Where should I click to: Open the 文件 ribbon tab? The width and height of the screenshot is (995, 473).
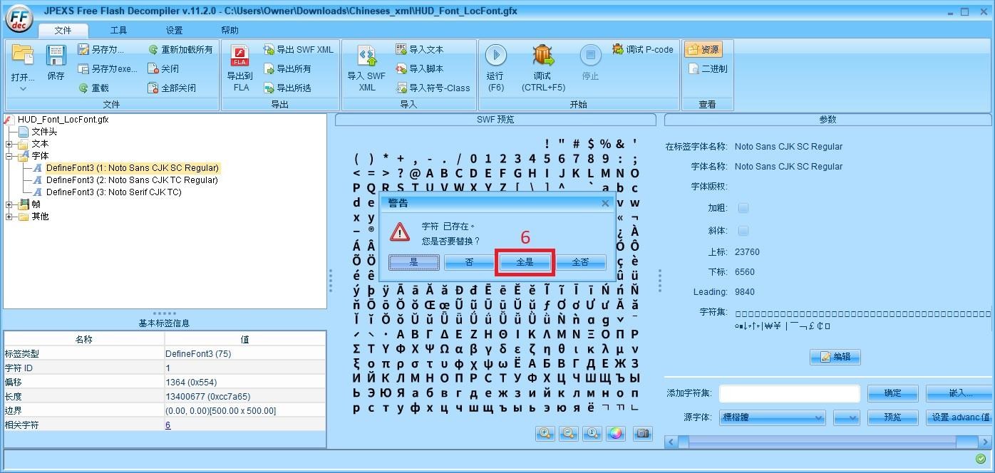(63, 31)
